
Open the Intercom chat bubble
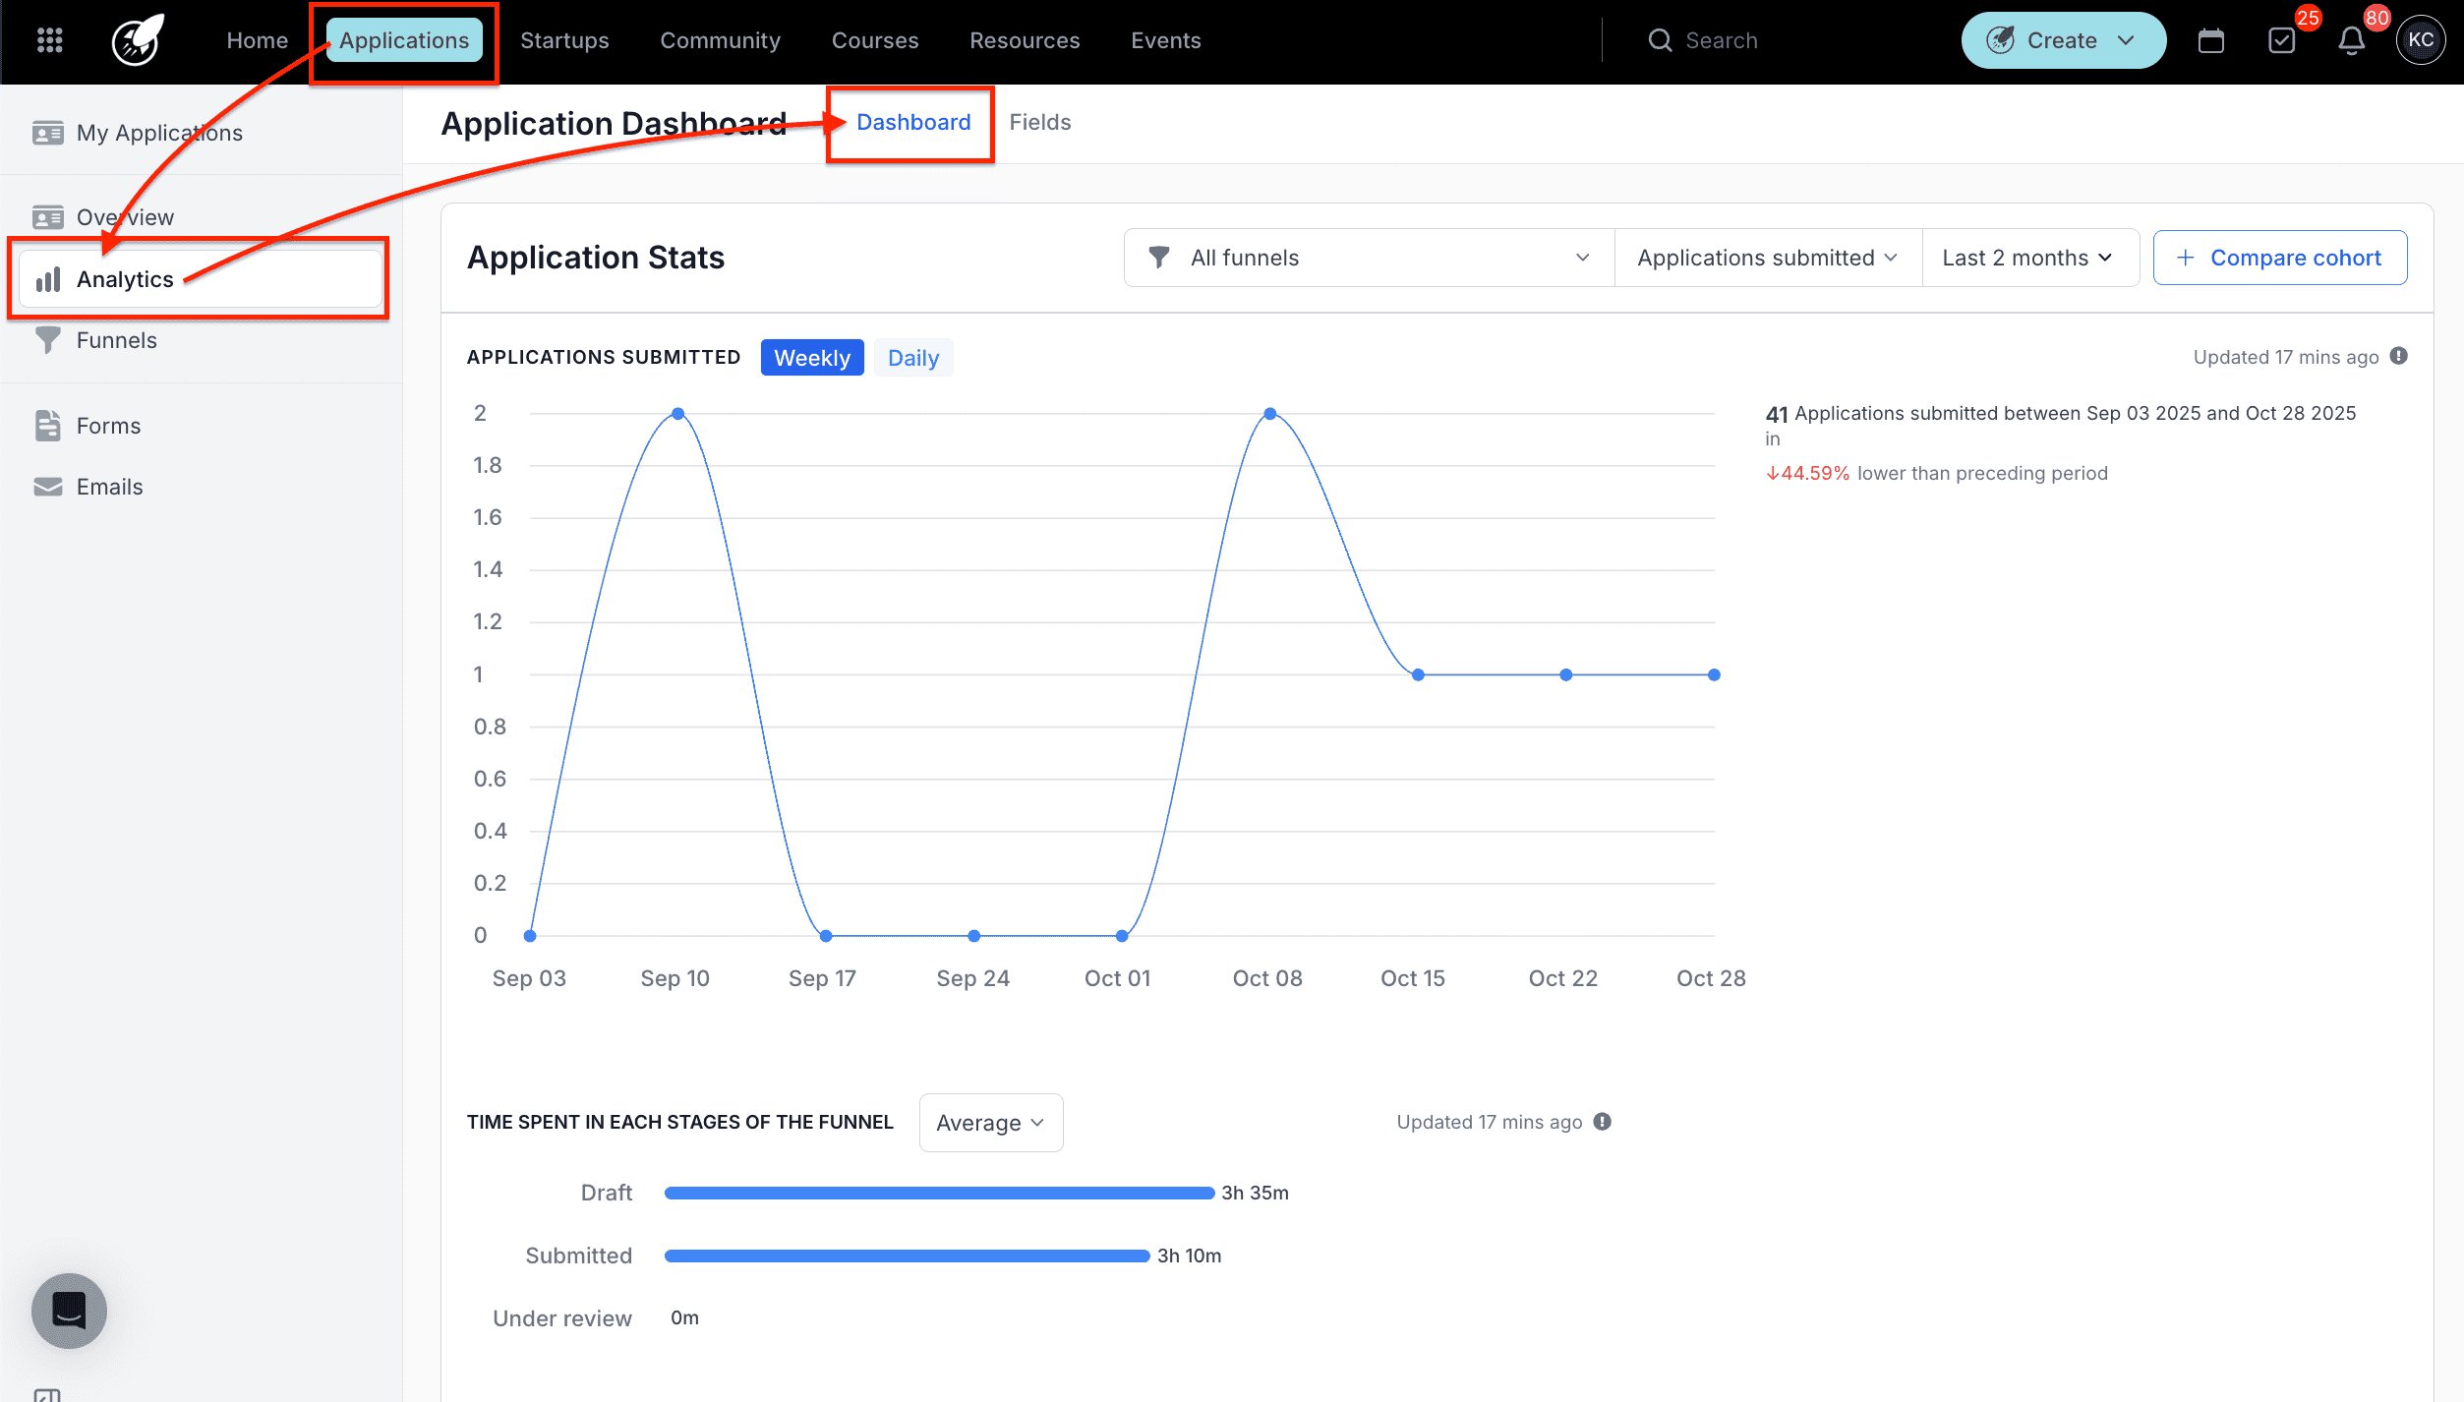[x=68, y=1311]
